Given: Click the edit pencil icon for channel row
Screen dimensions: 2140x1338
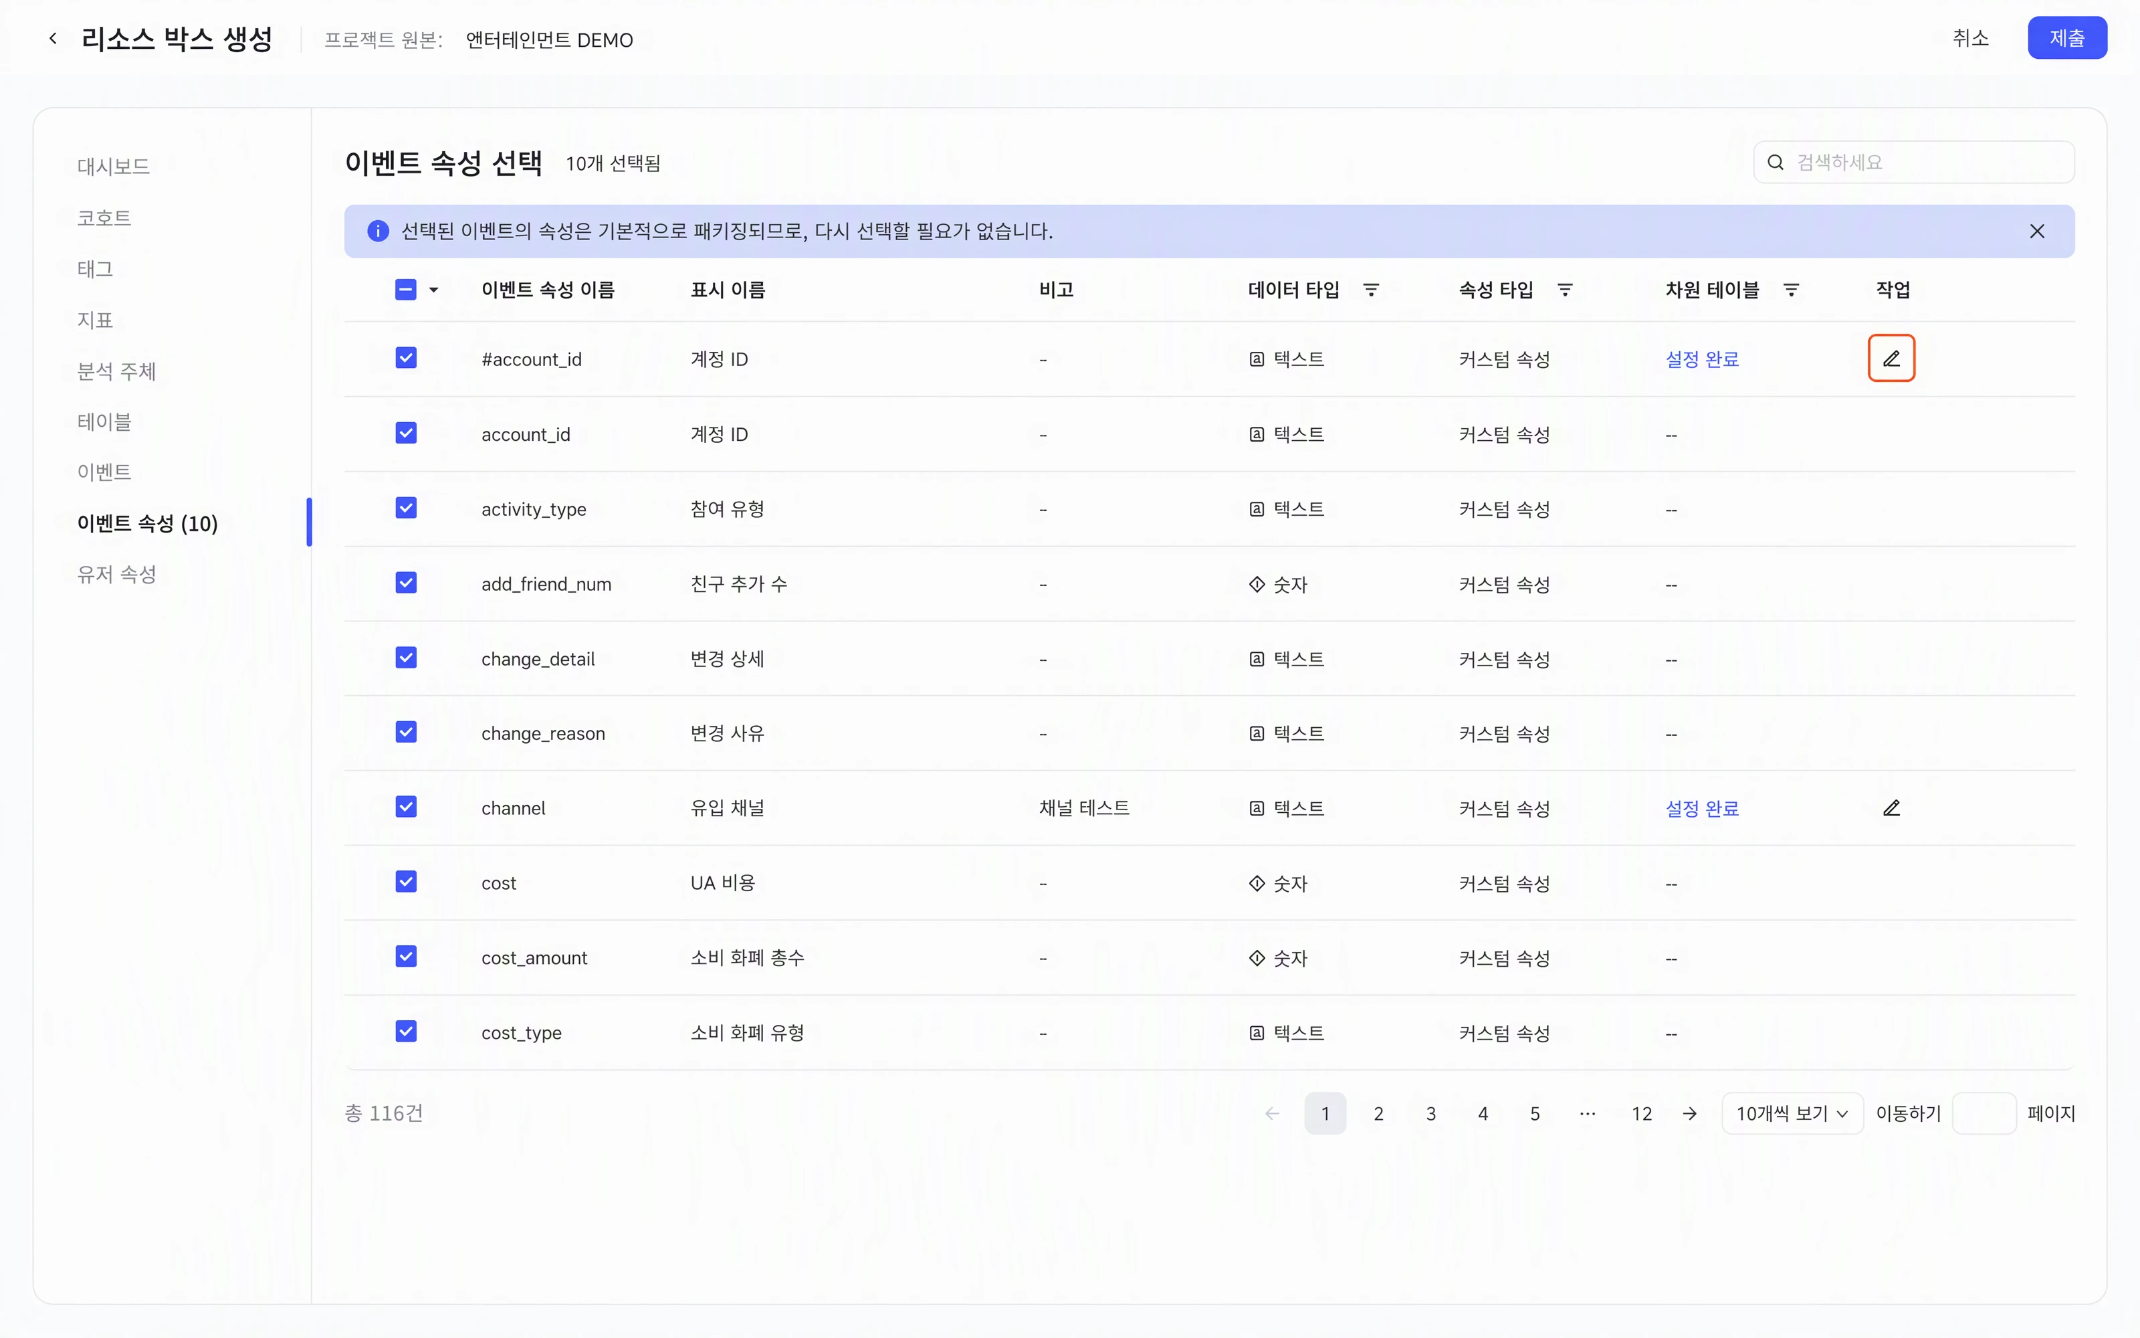Looking at the screenshot, I should (x=1891, y=808).
